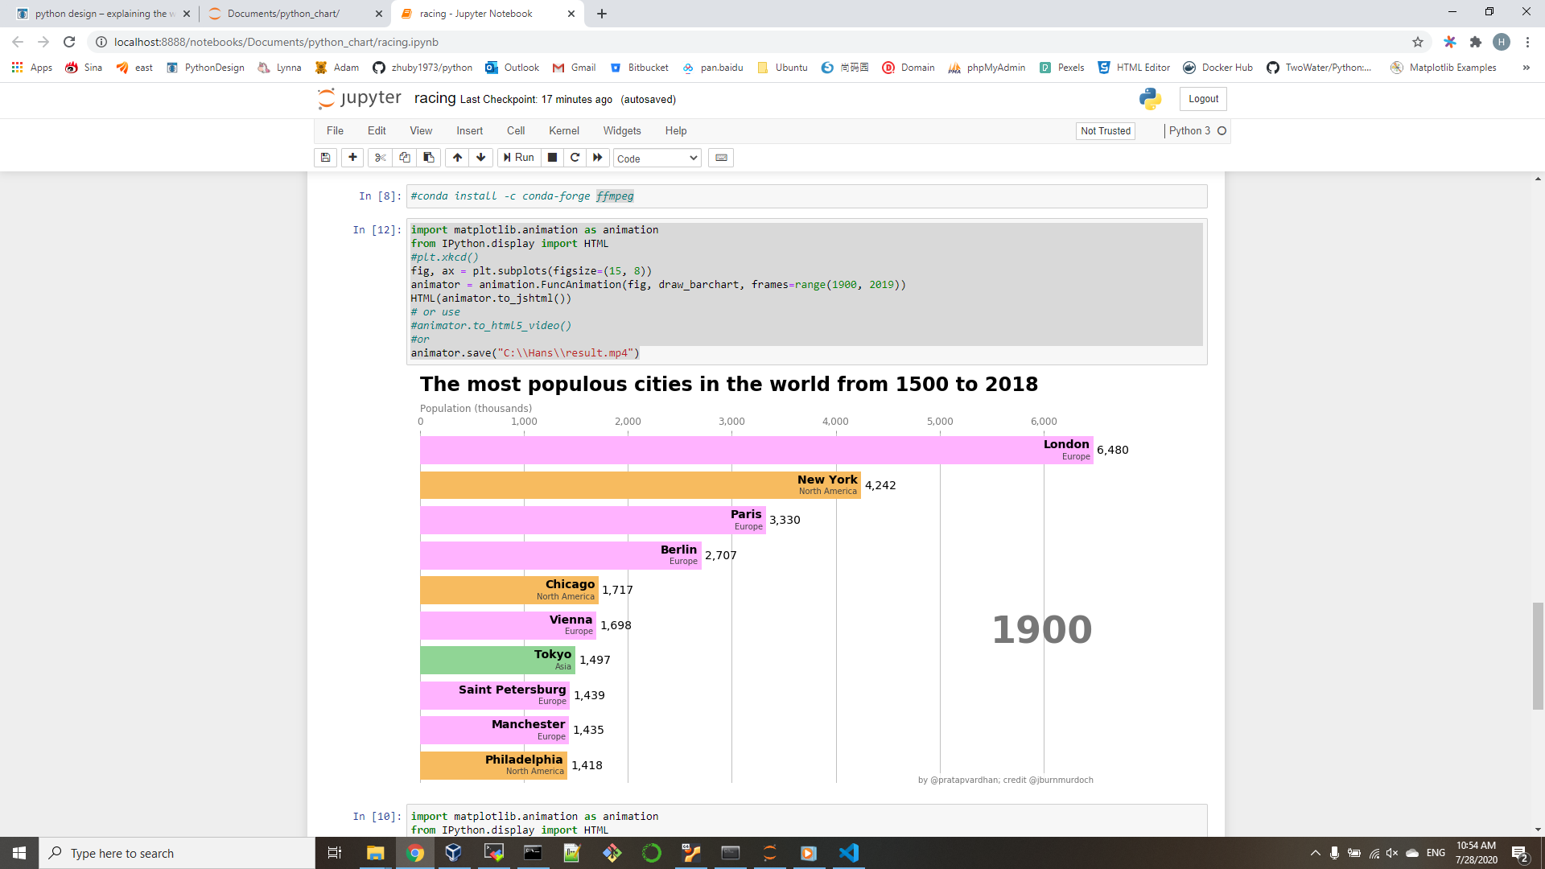Expand the Kernel menu

pyautogui.click(x=563, y=130)
